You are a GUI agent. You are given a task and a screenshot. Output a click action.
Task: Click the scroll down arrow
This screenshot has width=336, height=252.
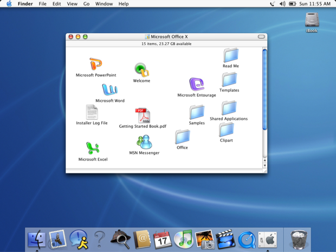[x=265, y=165]
